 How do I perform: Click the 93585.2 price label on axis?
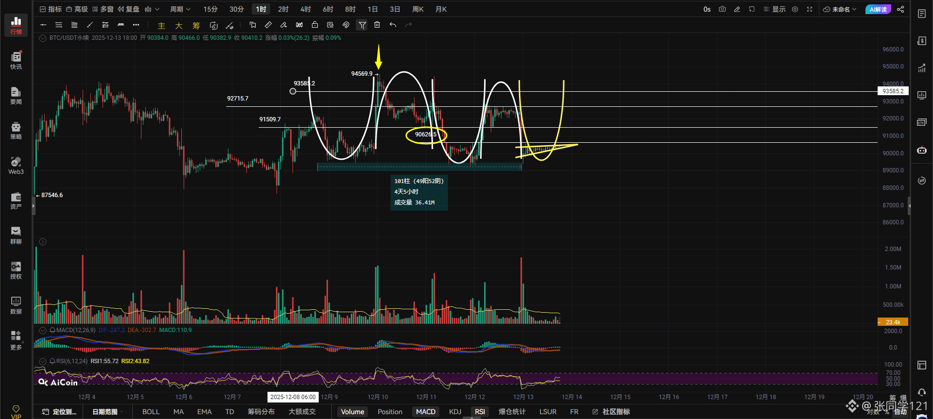click(x=893, y=91)
